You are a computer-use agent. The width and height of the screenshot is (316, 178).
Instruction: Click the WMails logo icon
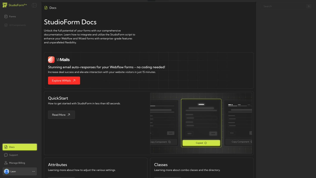51,60
